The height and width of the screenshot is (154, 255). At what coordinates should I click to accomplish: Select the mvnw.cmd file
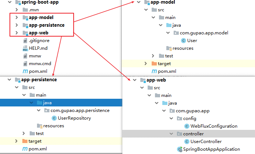point(41,64)
